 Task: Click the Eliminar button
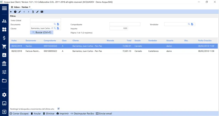[49, 114]
